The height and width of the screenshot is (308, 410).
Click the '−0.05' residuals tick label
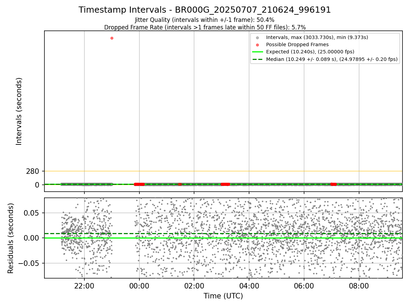pos(28,263)
